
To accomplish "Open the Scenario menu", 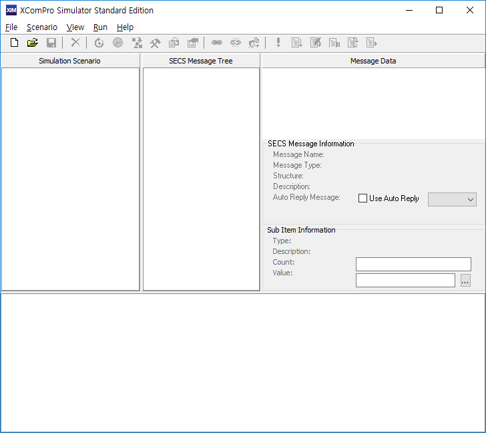I will tap(42, 27).
